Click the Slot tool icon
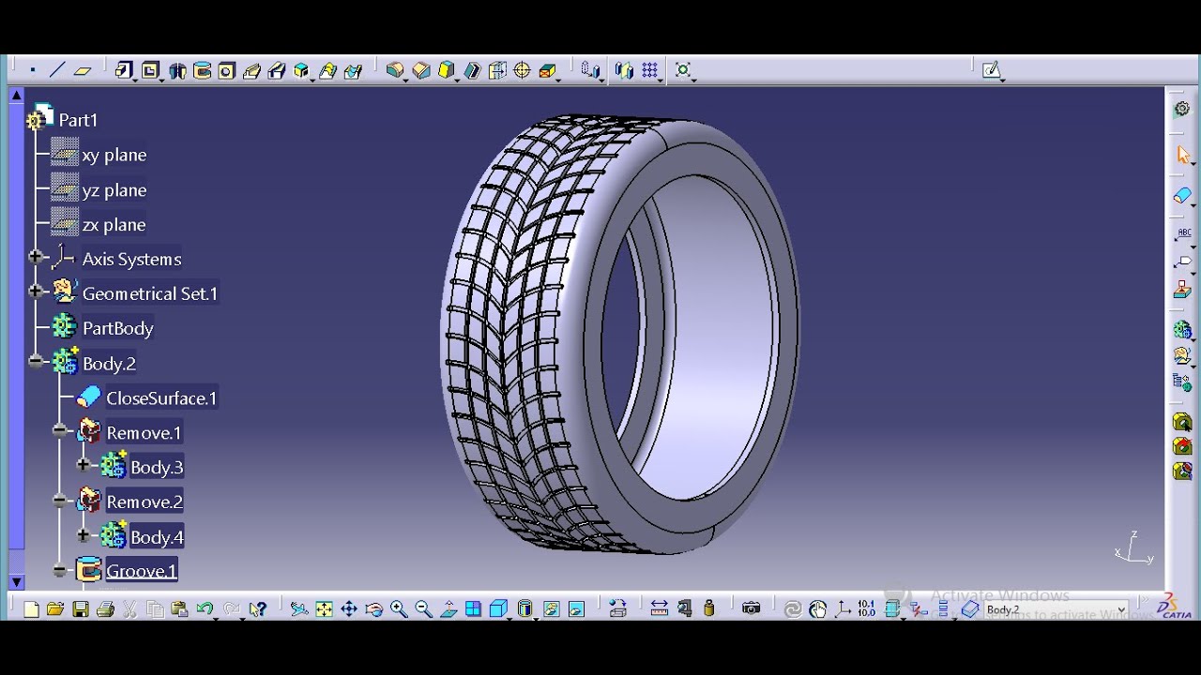This screenshot has height=675, width=1201. [277, 70]
